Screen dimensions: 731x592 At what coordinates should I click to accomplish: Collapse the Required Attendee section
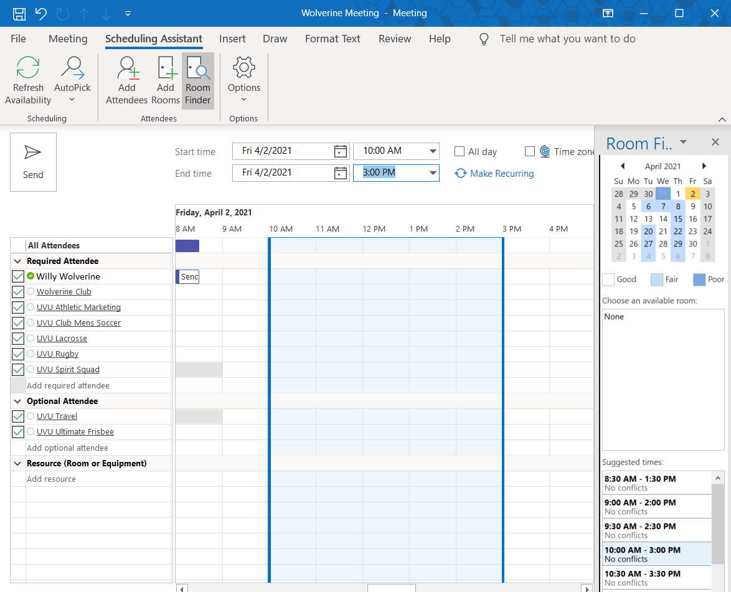coord(17,261)
